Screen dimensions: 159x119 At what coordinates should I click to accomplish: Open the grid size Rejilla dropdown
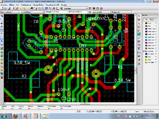coord(102,12)
